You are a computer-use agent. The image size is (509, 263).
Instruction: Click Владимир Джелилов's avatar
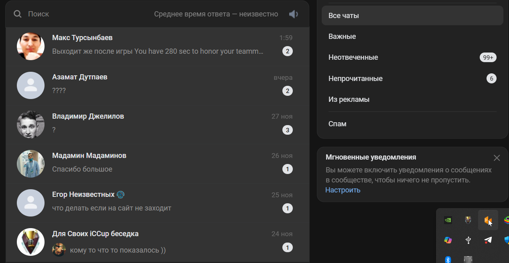[30, 125]
